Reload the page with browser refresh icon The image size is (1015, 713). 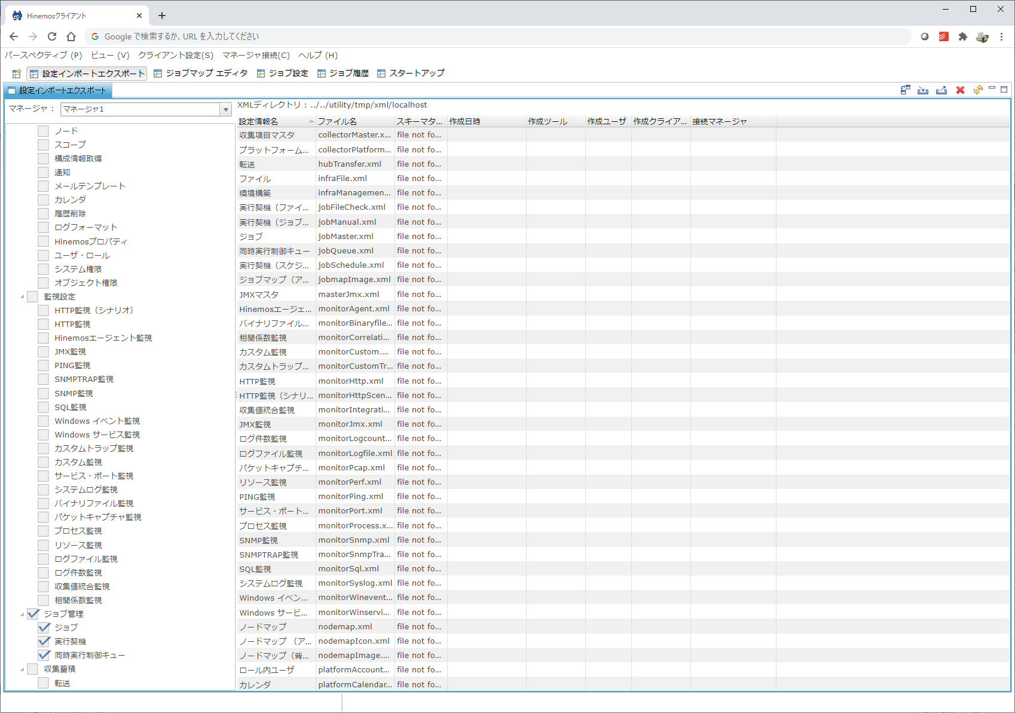[52, 36]
